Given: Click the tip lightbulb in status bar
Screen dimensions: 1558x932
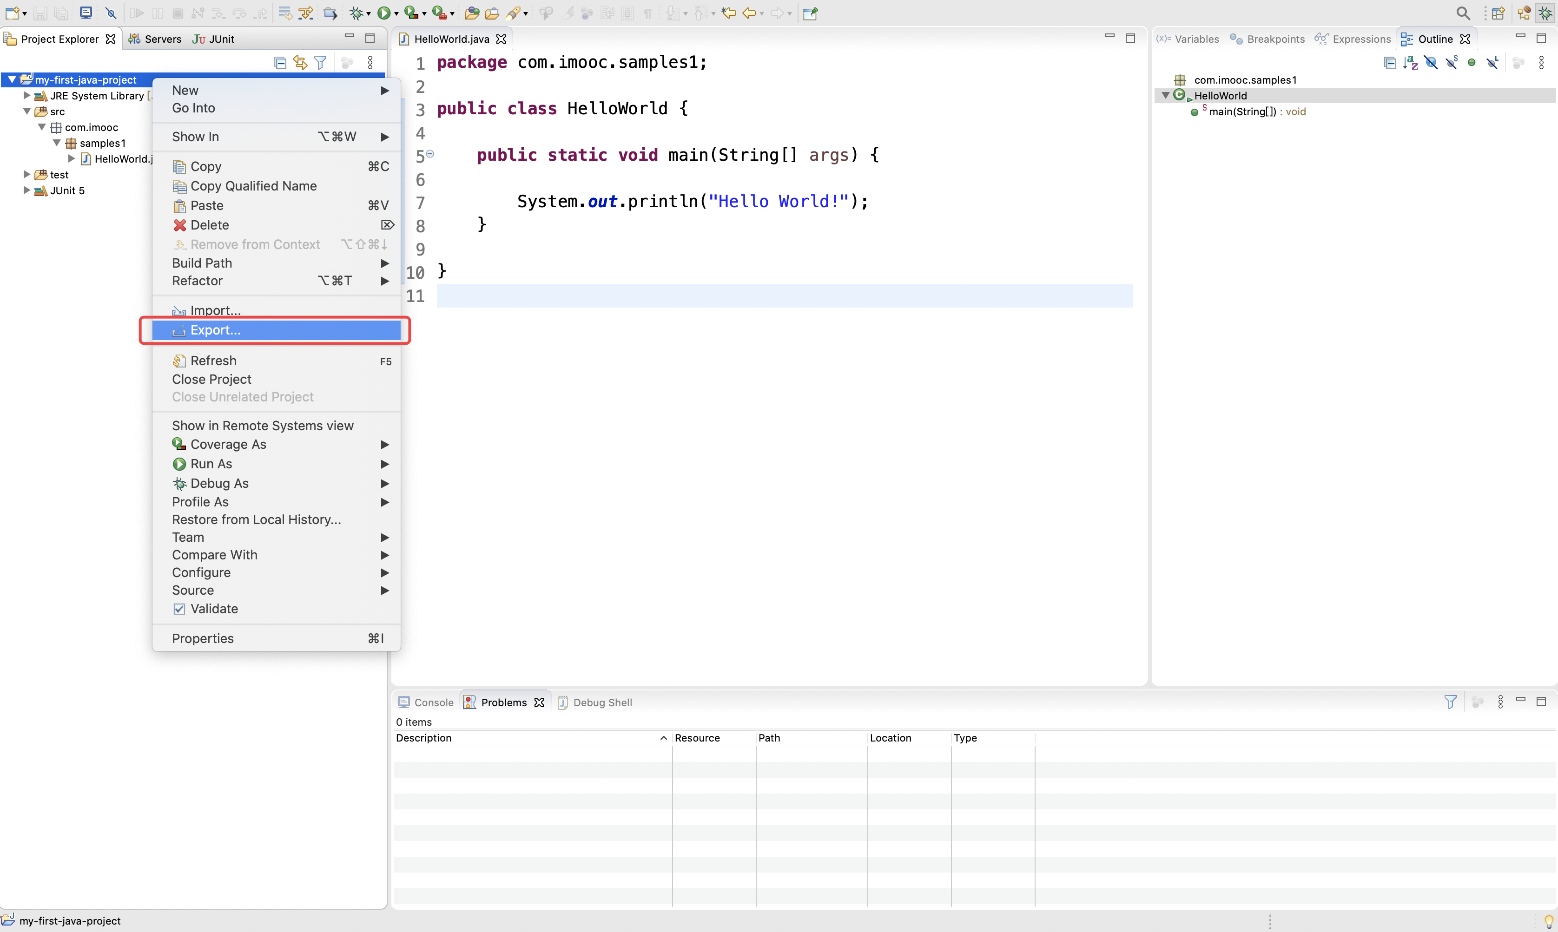Looking at the screenshot, I should (1549, 921).
